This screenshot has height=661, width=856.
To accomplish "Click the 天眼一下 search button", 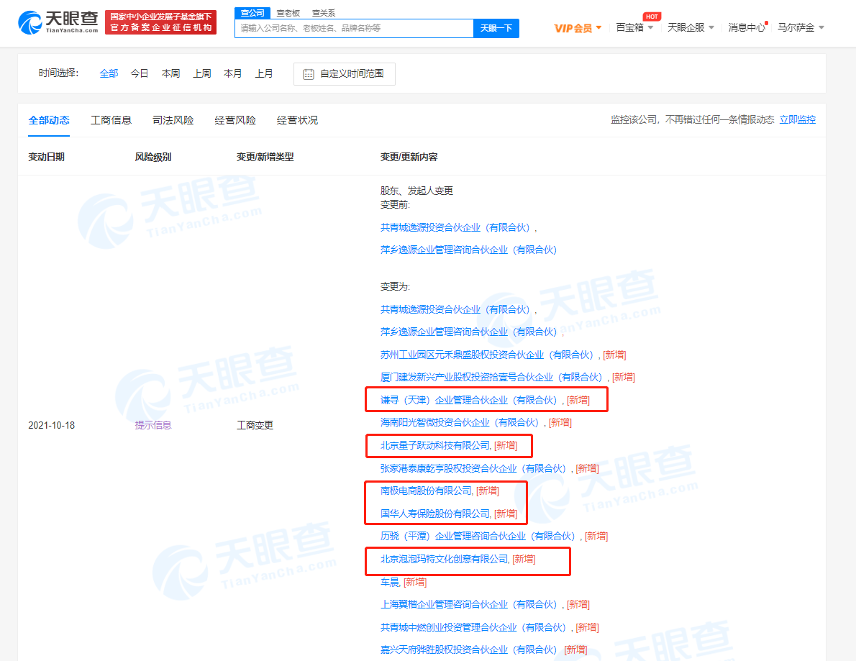I will 496,28.
